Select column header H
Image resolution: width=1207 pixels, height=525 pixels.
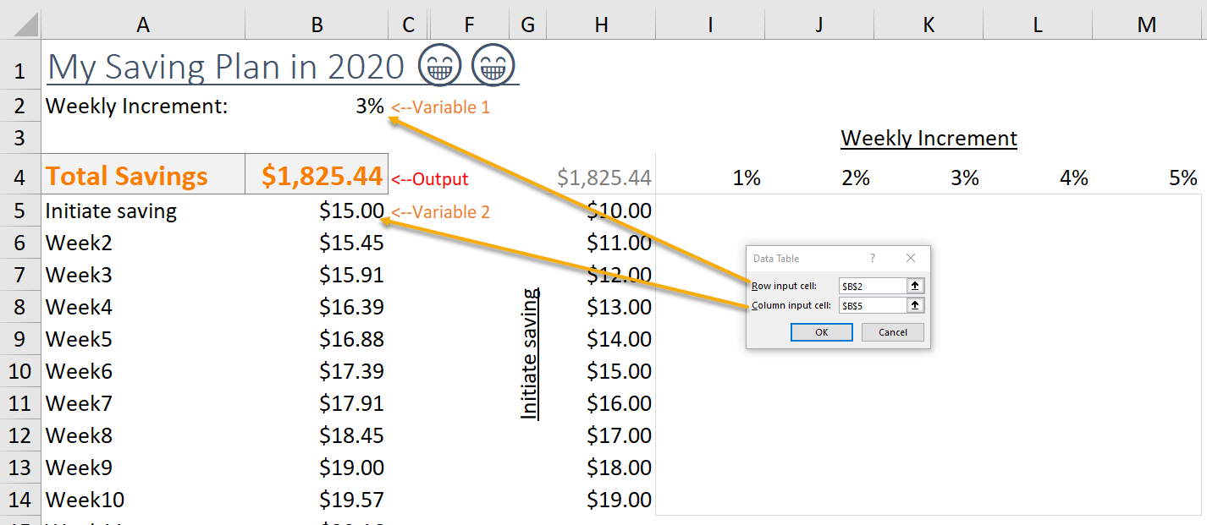tap(601, 25)
